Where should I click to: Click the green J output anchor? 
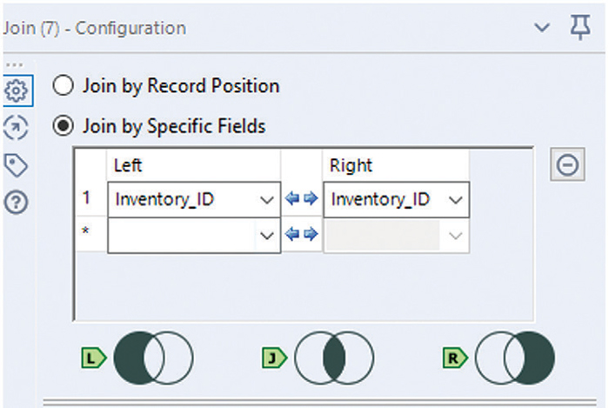(x=274, y=357)
